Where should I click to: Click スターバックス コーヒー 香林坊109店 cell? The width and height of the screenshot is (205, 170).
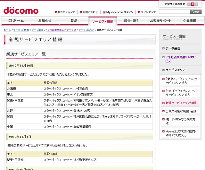tap(98, 111)
